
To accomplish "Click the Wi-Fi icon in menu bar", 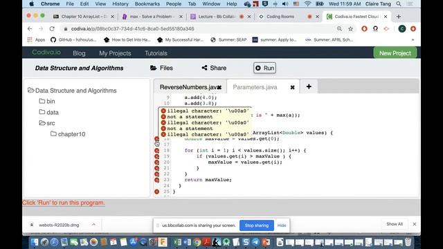I will coord(307,4).
